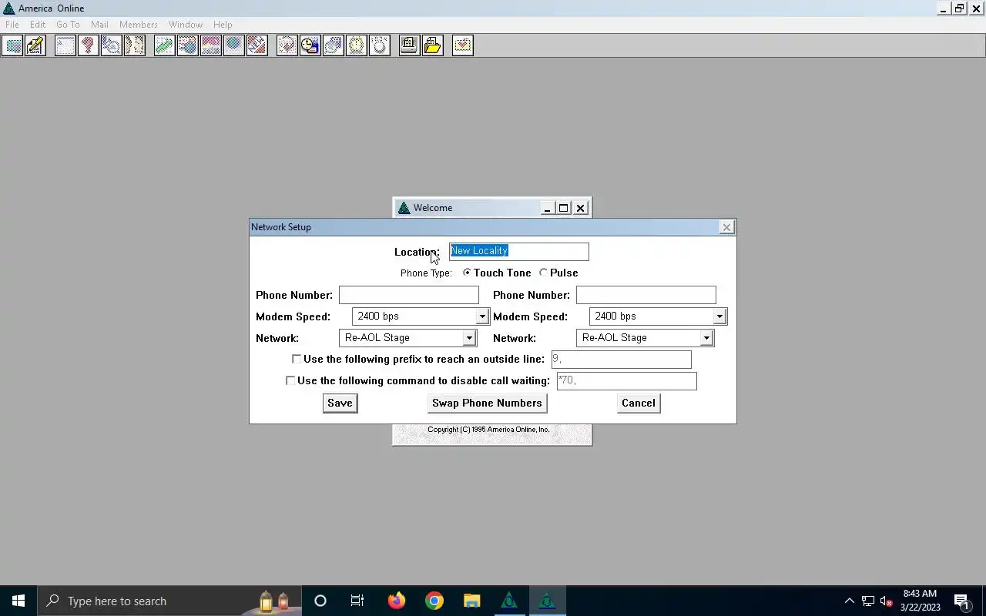The width and height of the screenshot is (986, 616).
Task: Open the globe Internet Connection icon
Action: [x=234, y=45]
